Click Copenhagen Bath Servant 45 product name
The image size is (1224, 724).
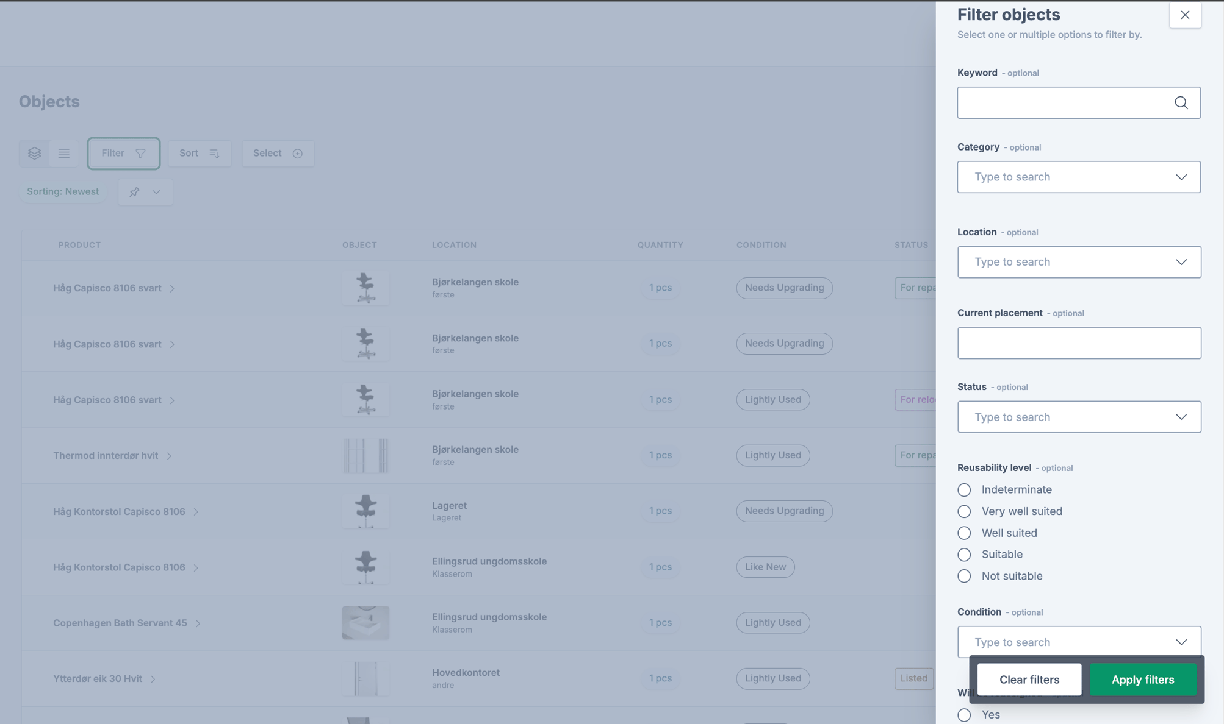120,623
